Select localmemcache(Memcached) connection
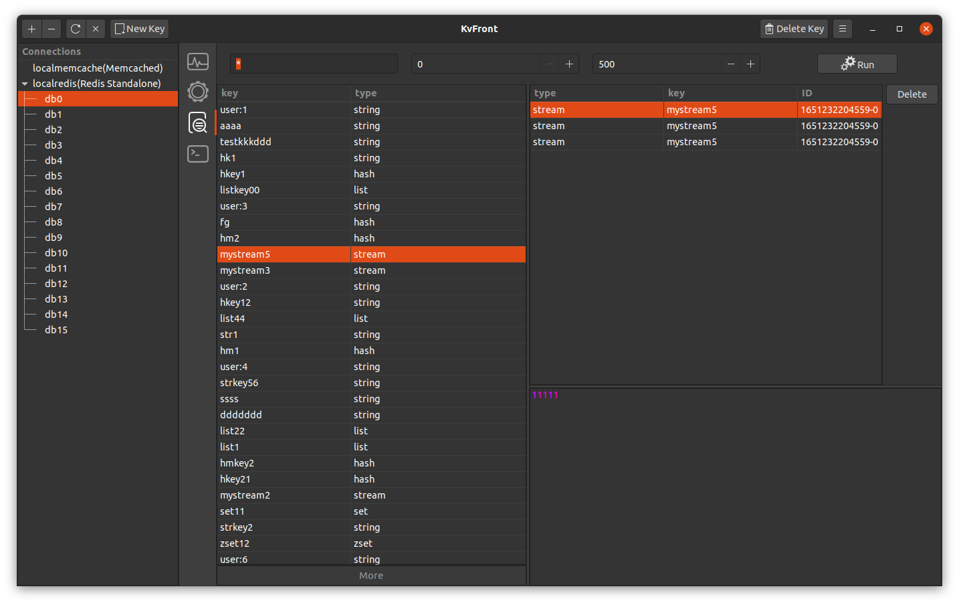Screen dimensions: 959x605 (x=98, y=68)
